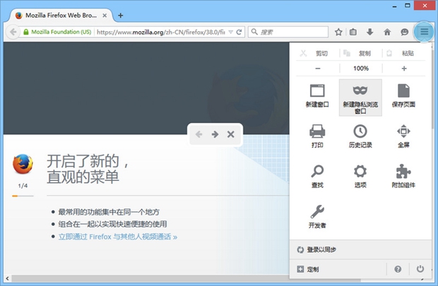Click 粘贴 paste in menu
Viewport: 438px width, 286px height.
[x=404, y=53]
